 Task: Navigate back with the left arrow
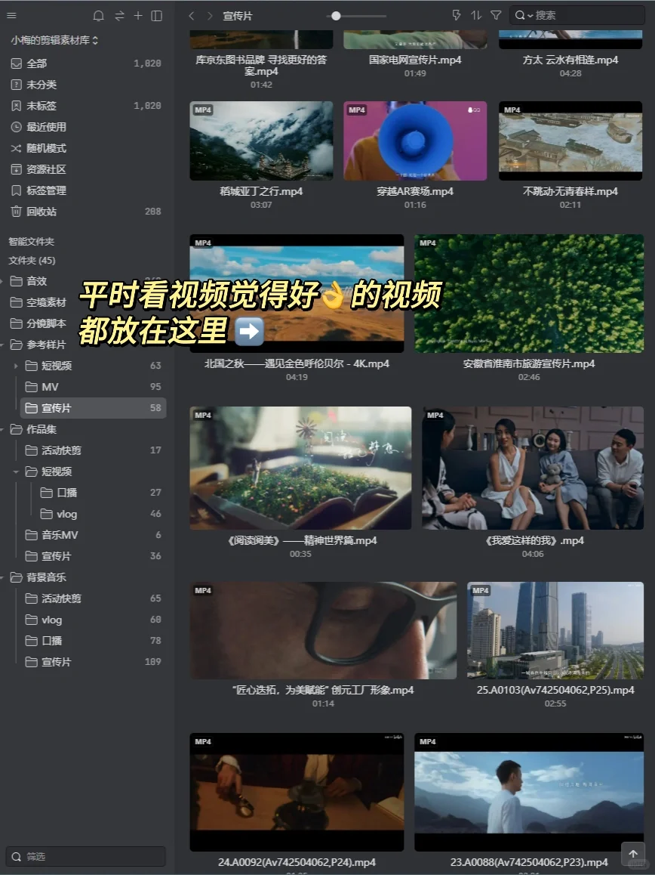point(191,15)
